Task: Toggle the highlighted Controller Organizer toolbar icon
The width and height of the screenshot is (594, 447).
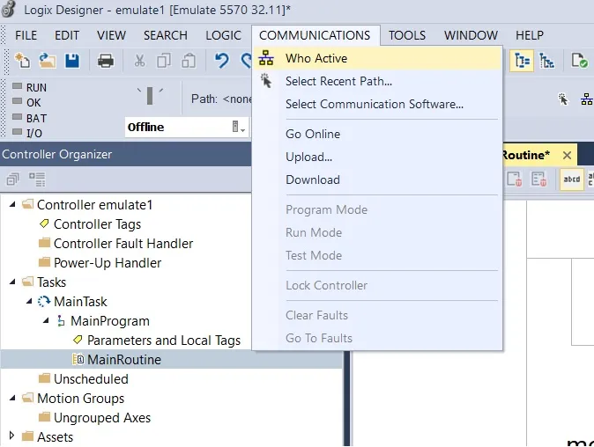Action: click(x=522, y=61)
